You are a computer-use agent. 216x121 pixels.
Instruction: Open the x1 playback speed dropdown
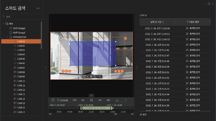tap(121, 100)
